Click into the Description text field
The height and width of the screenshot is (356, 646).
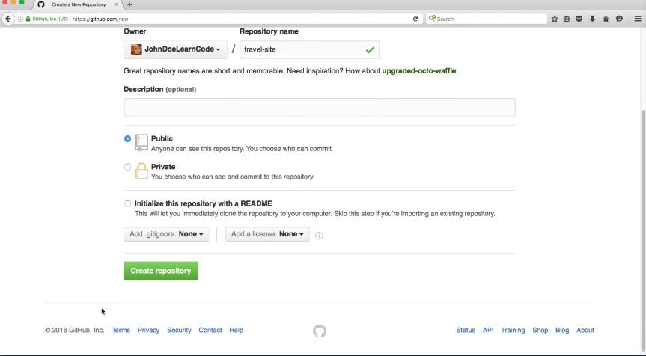[x=319, y=108]
